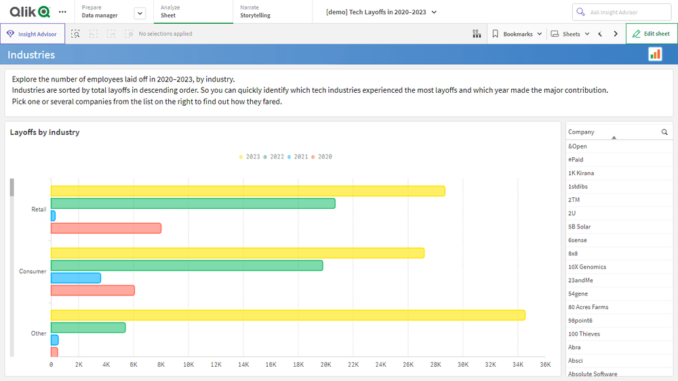Toggle the 2021 legend item

297,157
